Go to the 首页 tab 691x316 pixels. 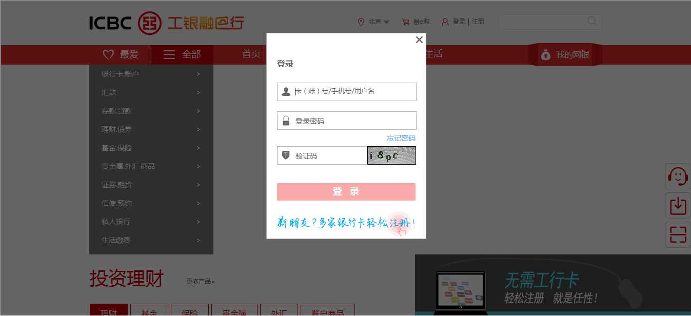[x=251, y=54]
